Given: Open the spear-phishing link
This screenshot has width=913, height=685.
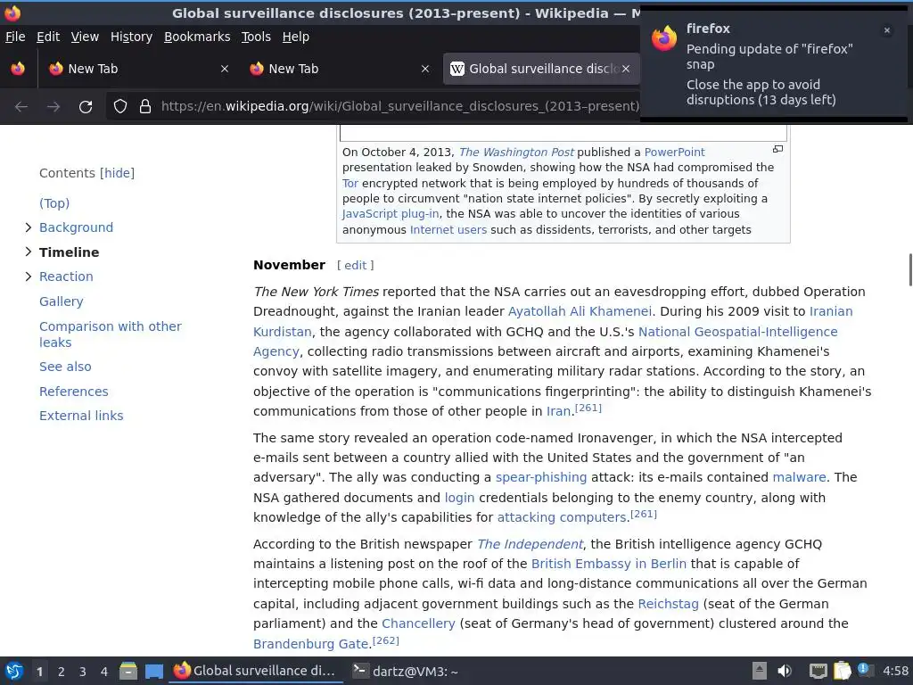Looking at the screenshot, I should [541, 478].
